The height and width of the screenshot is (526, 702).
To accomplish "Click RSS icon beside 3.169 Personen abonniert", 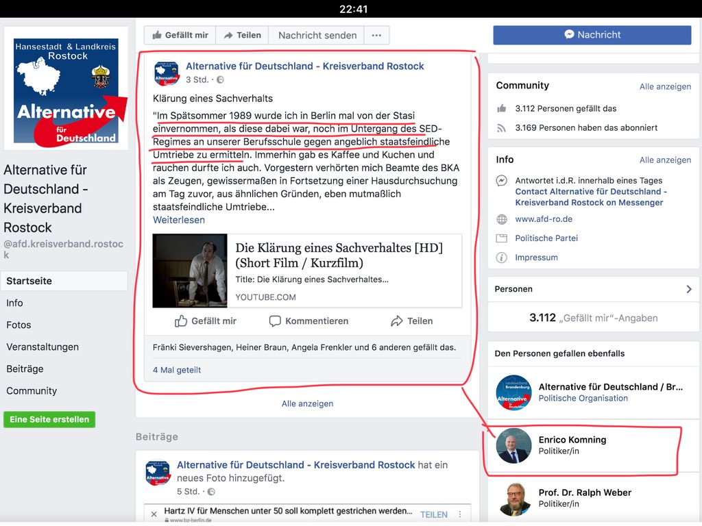I will tap(501, 128).
